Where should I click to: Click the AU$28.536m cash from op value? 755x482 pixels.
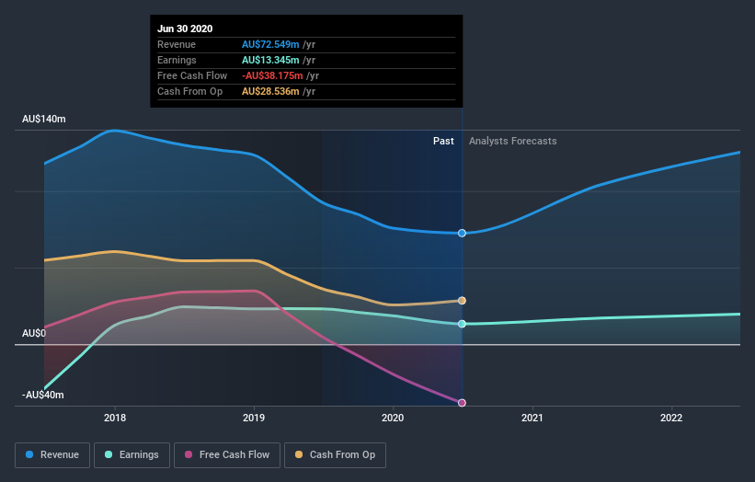270,91
